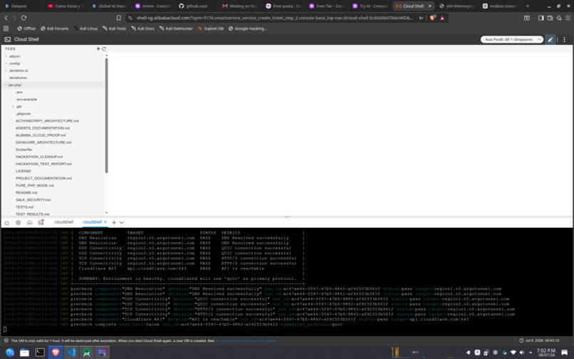
Task: Open DATACORE_ARCHITECTURE.md file
Action: (43, 142)
